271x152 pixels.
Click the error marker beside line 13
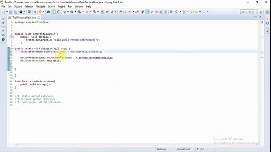[x=8, y=58]
